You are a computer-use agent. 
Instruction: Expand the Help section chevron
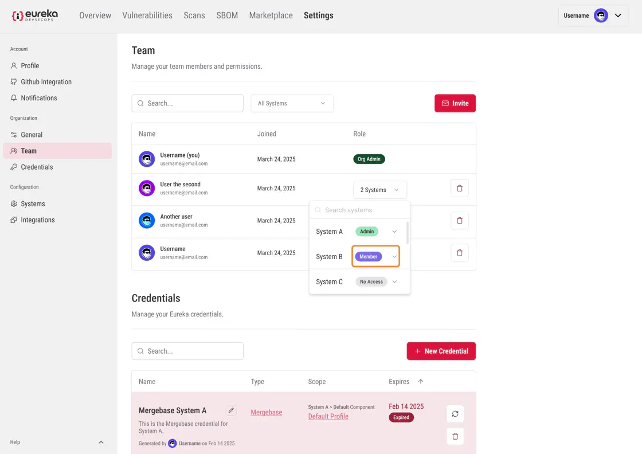point(101,443)
